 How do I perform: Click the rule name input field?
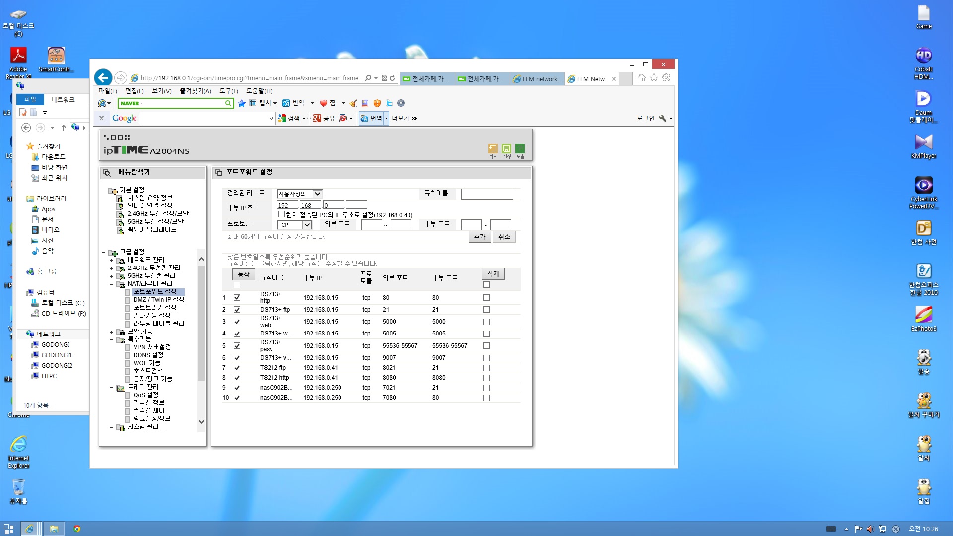[x=486, y=194]
